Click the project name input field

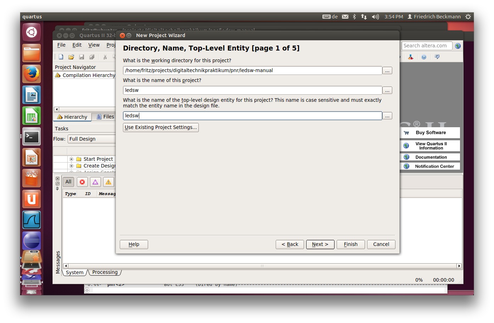[252, 90]
